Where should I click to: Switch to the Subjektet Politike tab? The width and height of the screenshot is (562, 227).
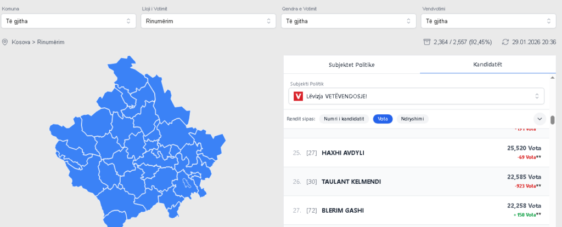tap(351, 65)
